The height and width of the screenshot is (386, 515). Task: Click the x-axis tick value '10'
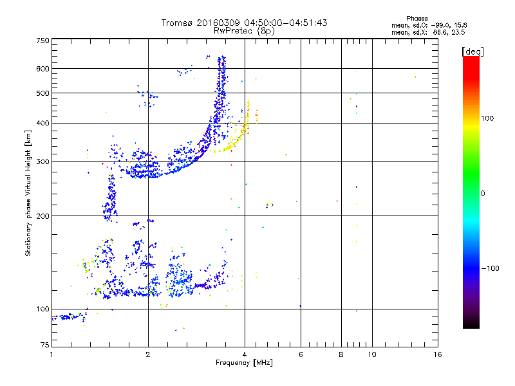tap(372, 354)
